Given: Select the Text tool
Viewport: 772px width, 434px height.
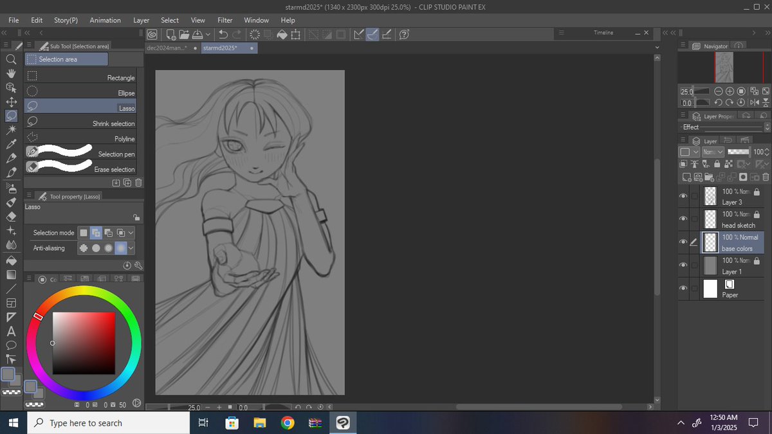Looking at the screenshot, I should [11, 332].
